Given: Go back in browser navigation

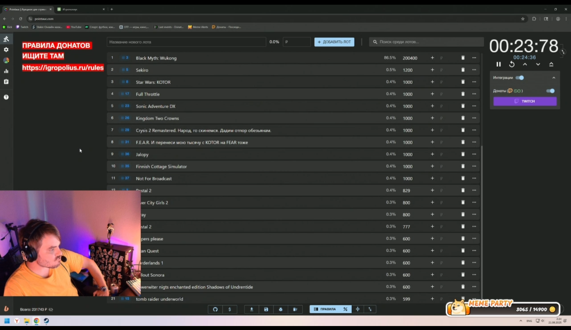Looking at the screenshot, I should 5,19.
